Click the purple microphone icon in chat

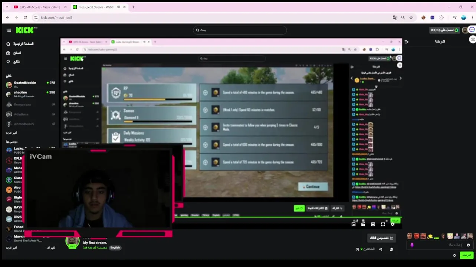(412, 245)
